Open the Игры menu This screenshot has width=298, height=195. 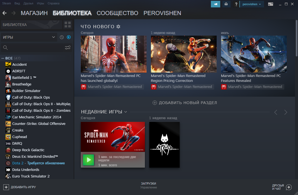coord(41,3)
